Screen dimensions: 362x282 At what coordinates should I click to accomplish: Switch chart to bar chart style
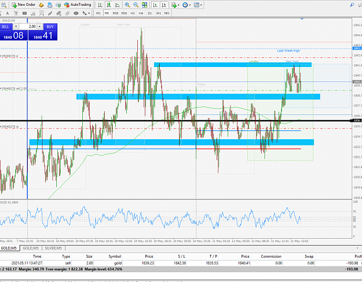click(100, 5)
